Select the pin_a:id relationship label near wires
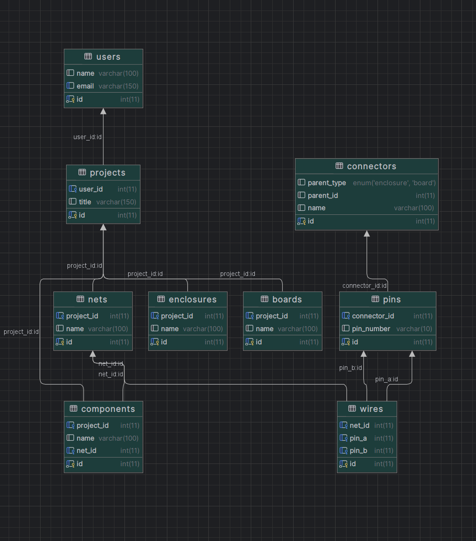Viewport: 476px width, 541px height. 386,379
